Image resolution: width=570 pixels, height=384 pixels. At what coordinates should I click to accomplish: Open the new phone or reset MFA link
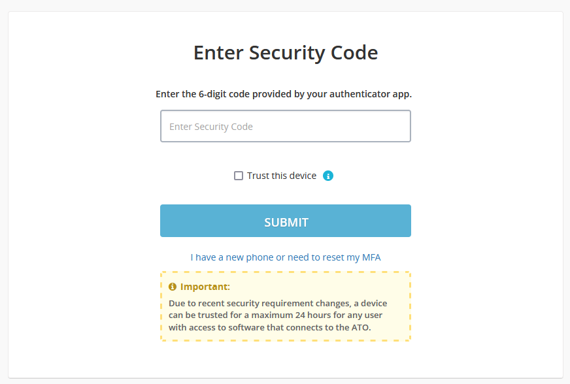tap(286, 257)
